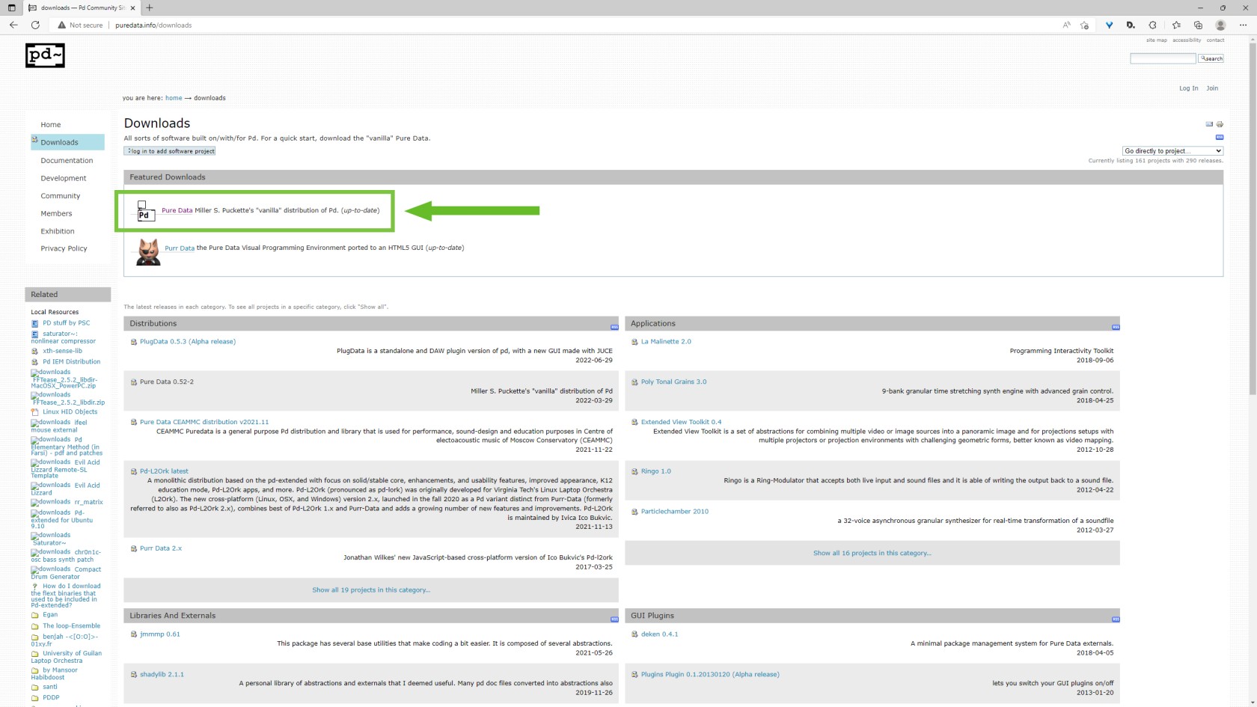Open the site map link
This screenshot has height=707, width=1257.
(x=1156, y=40)
